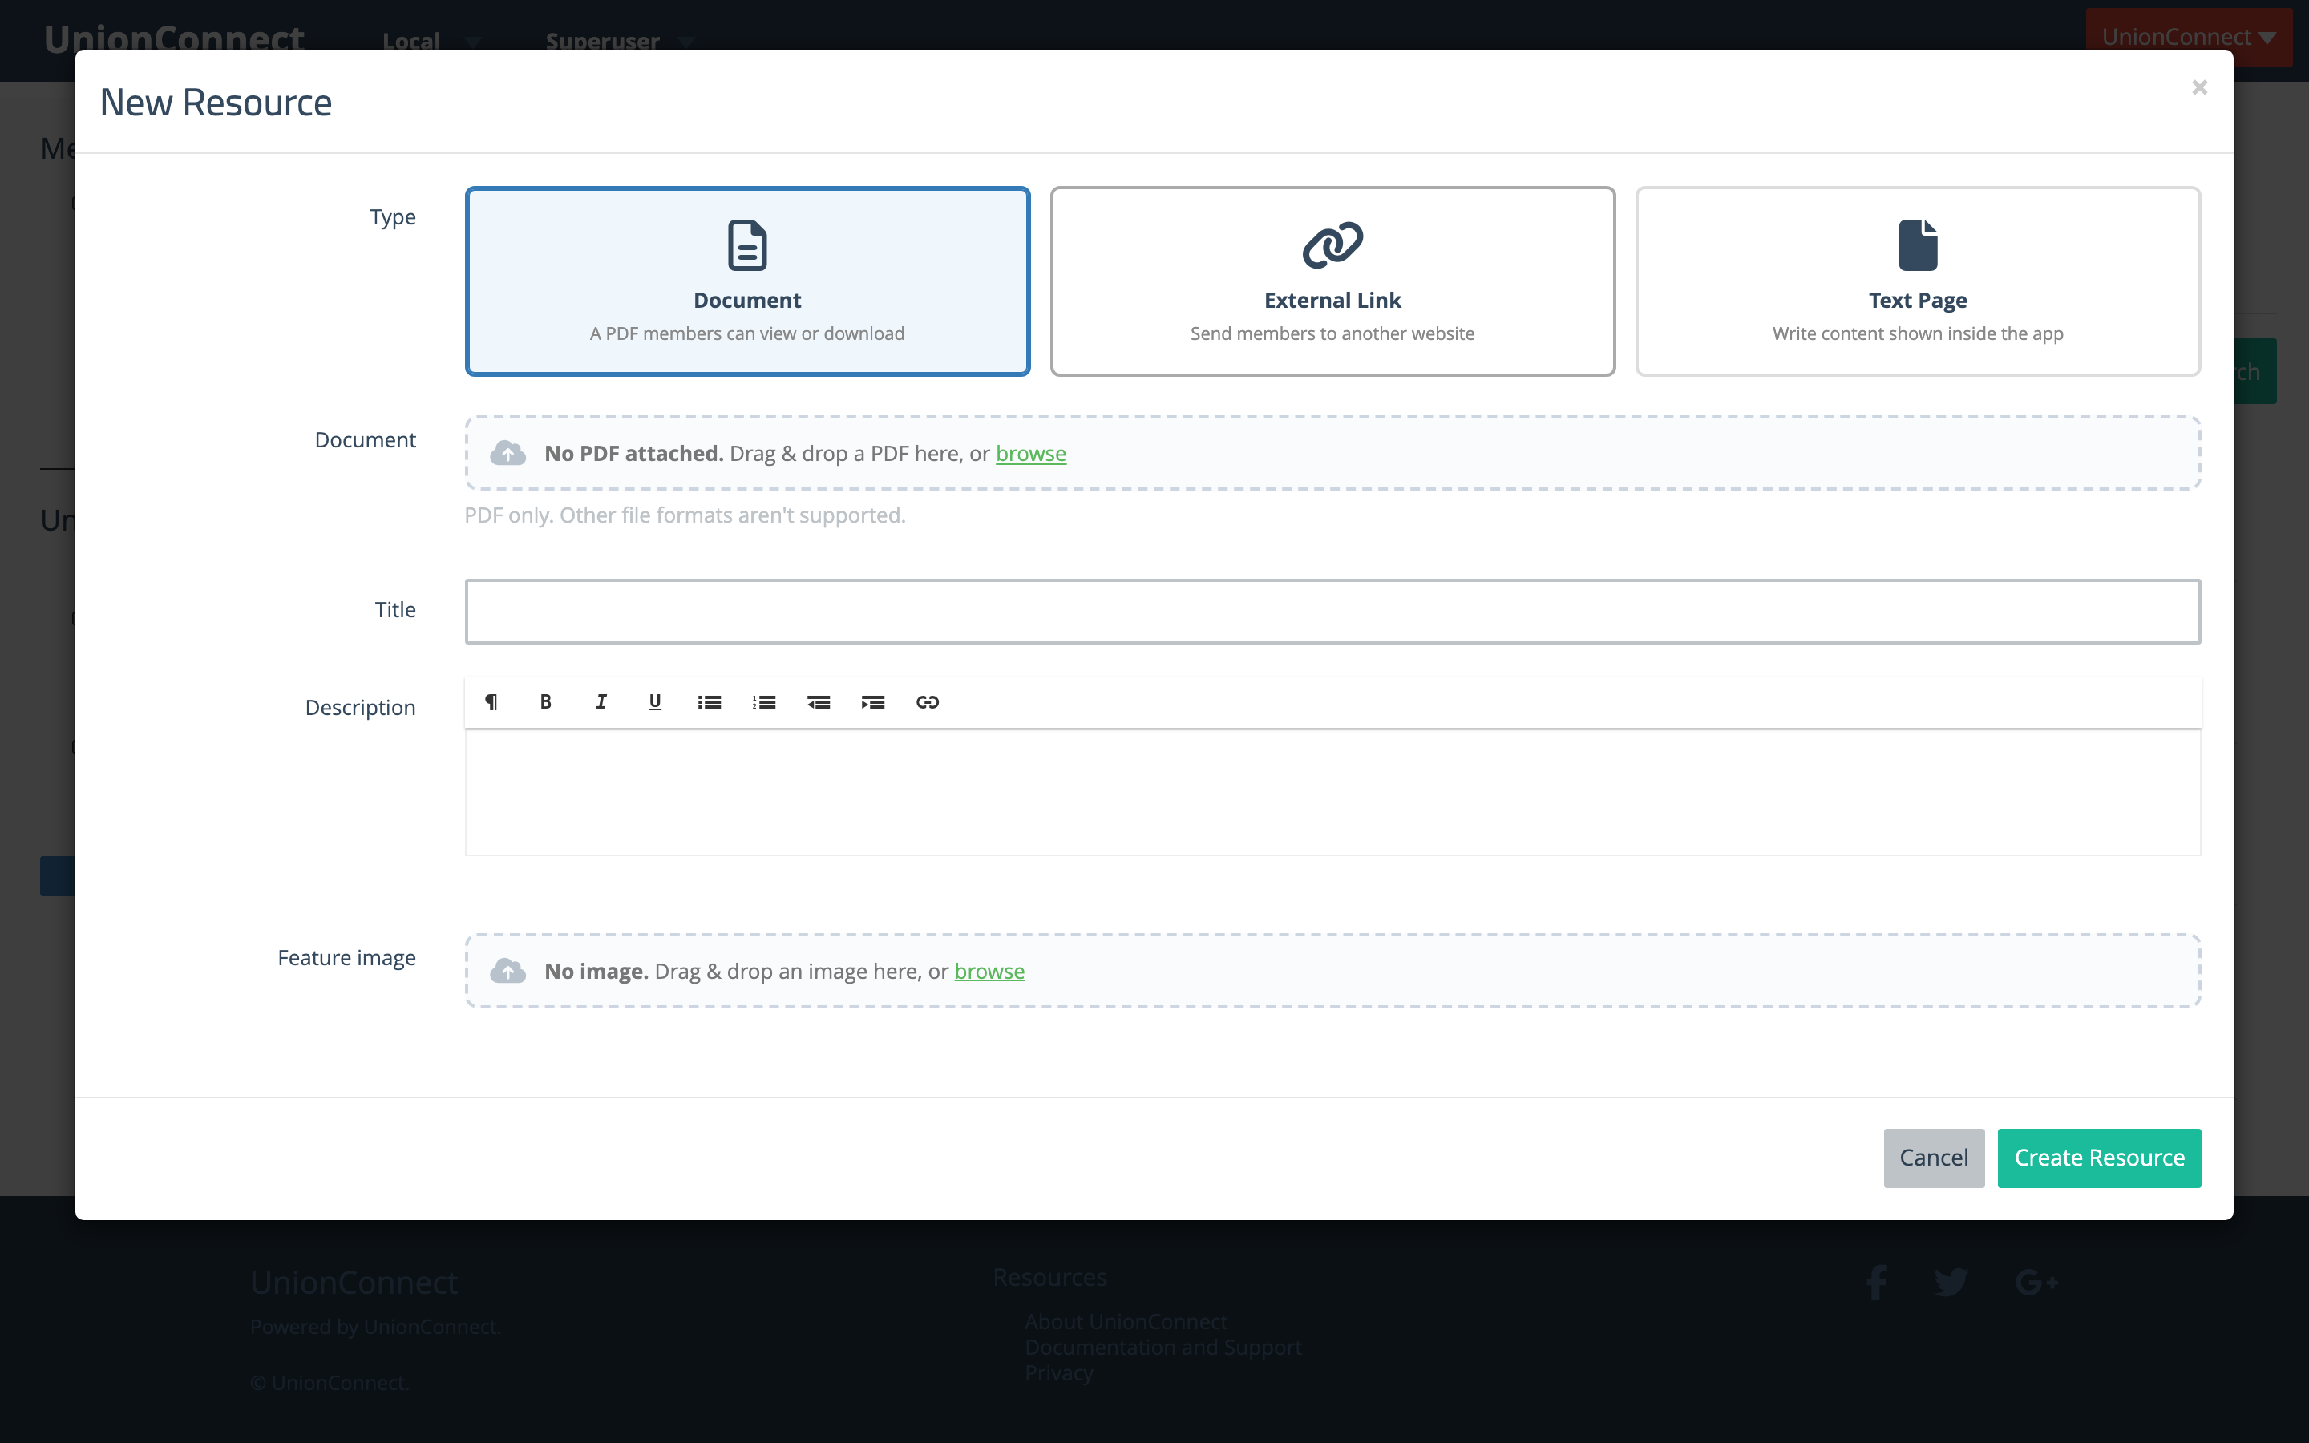Pick the Text Page resource type

click(x=1918, y=281)
